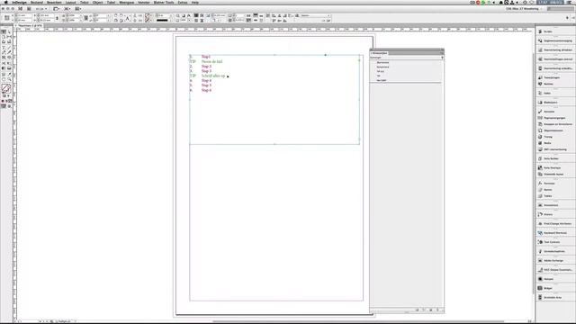Open the Apple menu
This screenshot has width=576, height=324.
coord(5,3)
